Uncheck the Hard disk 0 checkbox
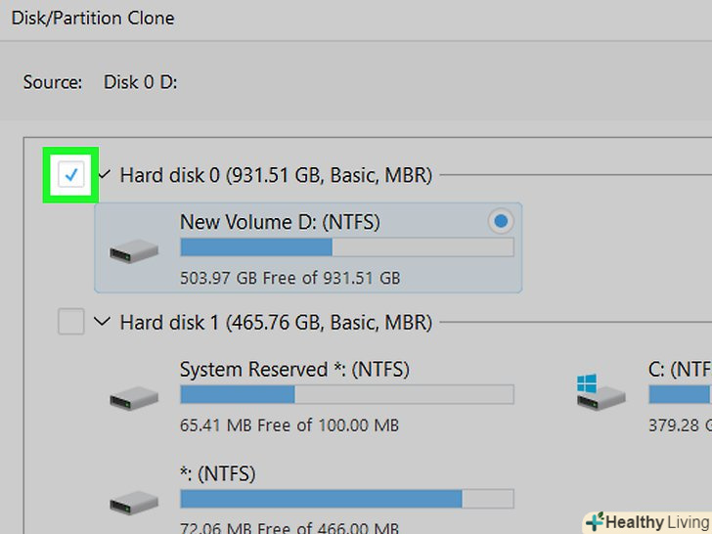The width and height of the screenshot is (712, 534). tap(71, 175)
